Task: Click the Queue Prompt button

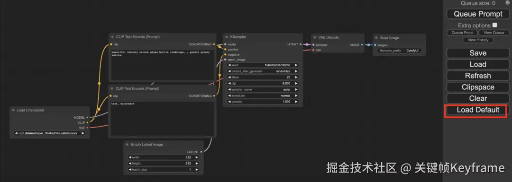Action: tap(478, 14)
